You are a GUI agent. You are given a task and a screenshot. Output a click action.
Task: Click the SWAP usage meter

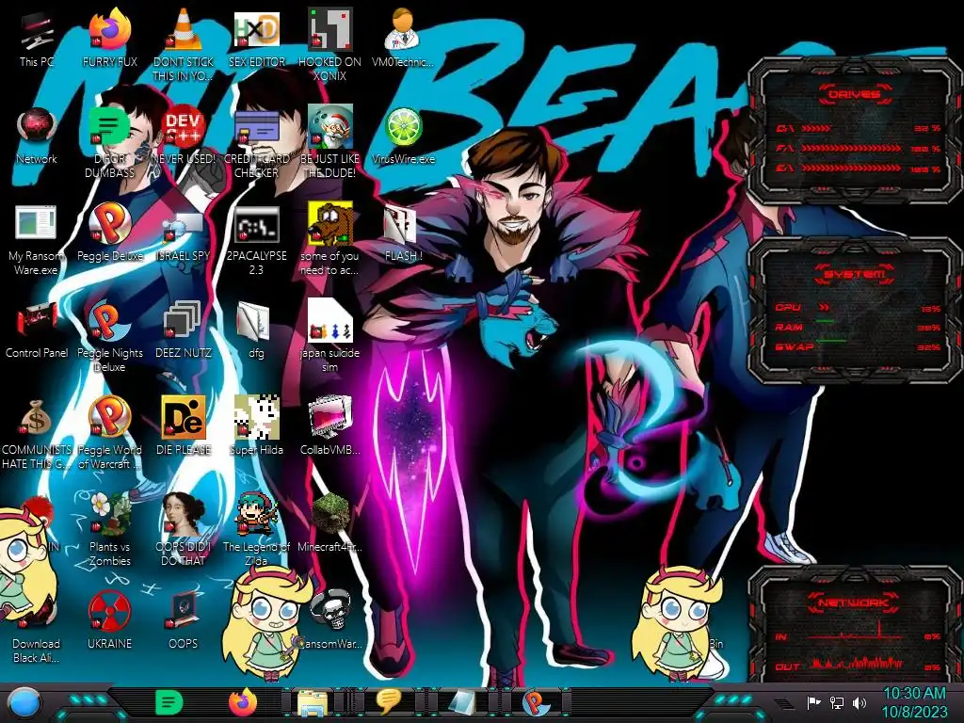click(859, 346)
